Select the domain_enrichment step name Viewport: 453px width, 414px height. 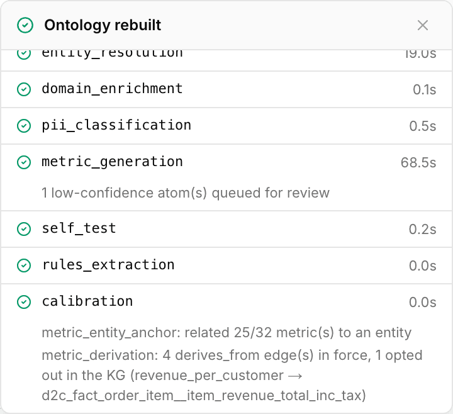pos(112,89)
